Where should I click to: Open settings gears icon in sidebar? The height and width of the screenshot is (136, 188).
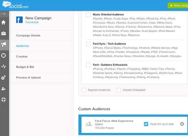(3, 78)
